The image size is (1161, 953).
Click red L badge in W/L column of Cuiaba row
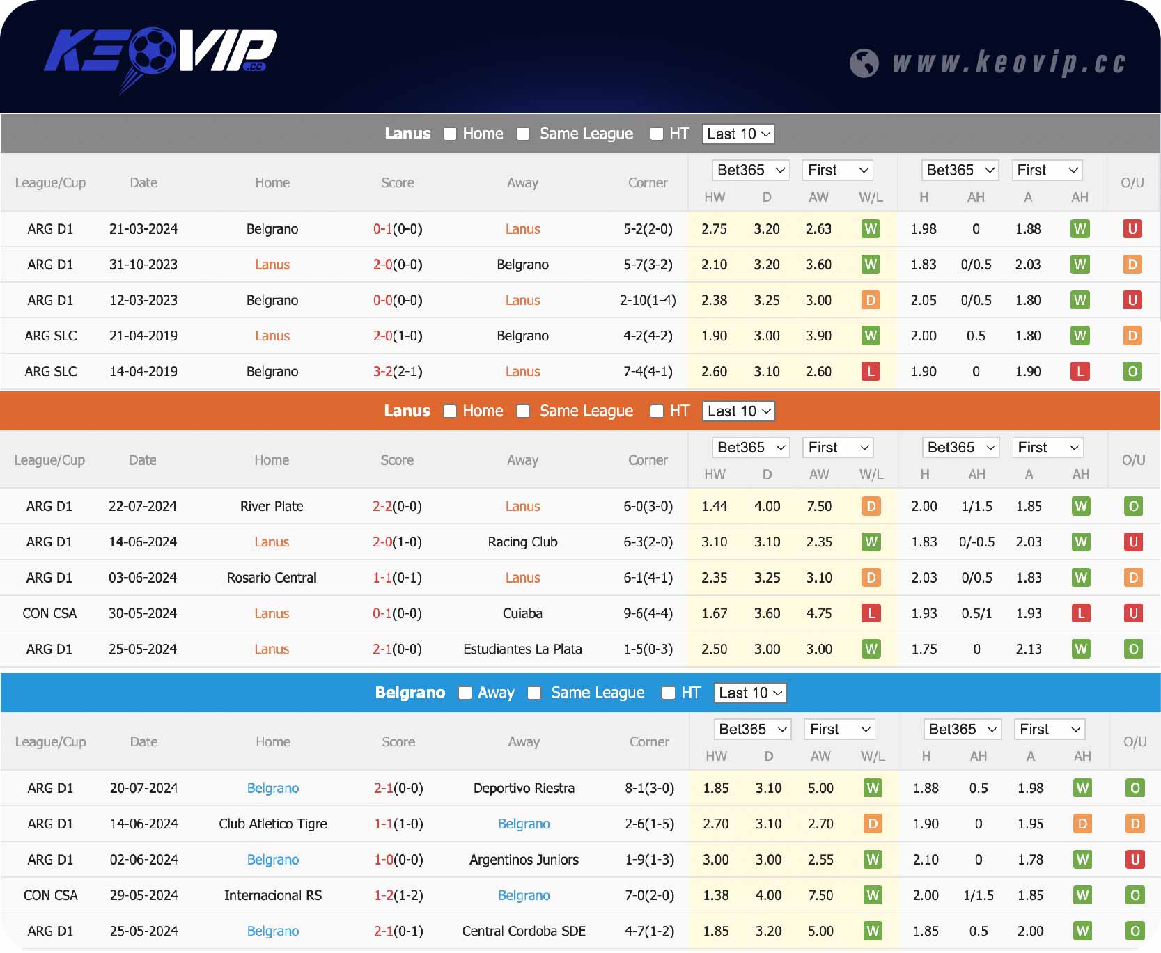[x=871, y=613]
